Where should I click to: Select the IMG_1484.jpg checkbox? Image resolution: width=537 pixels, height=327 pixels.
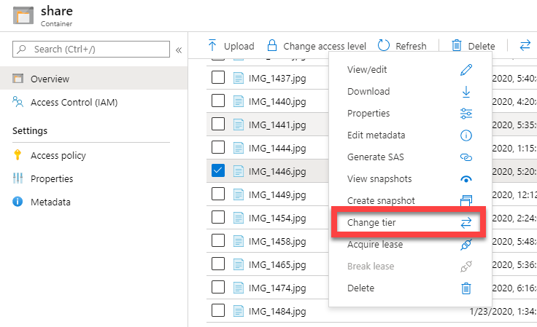coord(217,311)
